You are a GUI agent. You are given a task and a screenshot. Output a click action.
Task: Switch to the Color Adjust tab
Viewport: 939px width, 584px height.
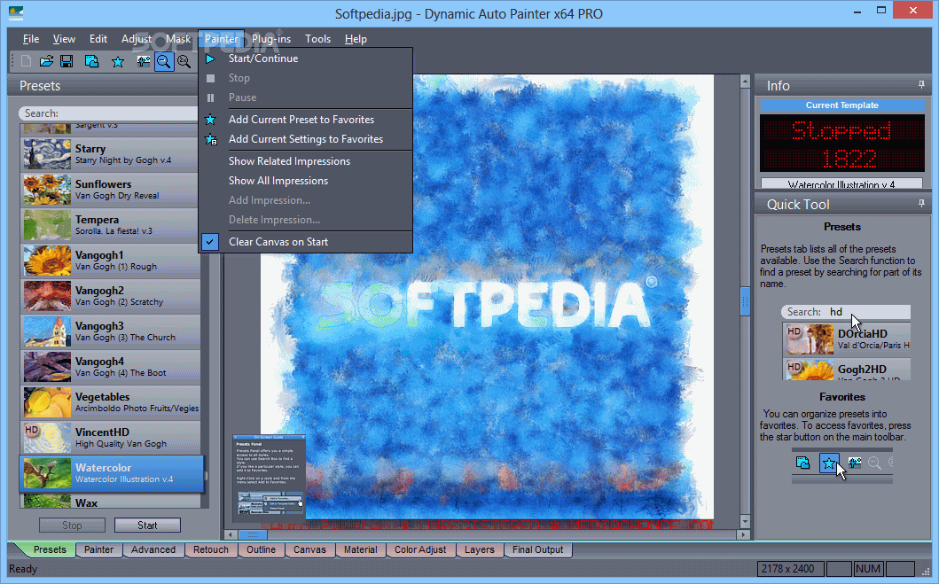[420, 549]
